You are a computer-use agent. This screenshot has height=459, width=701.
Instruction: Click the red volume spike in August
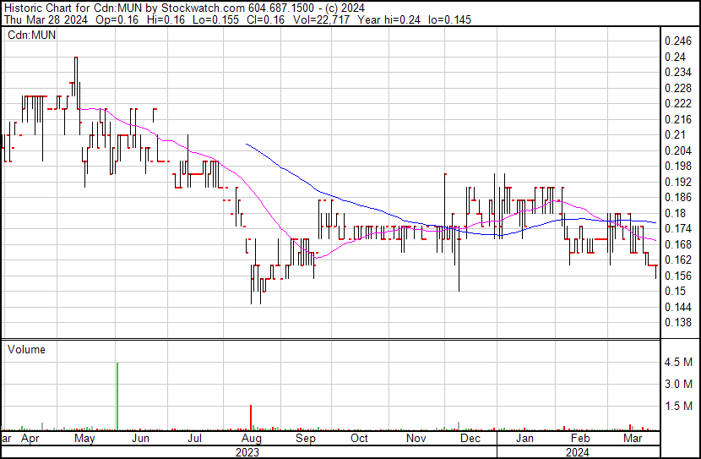coord(251,417)
